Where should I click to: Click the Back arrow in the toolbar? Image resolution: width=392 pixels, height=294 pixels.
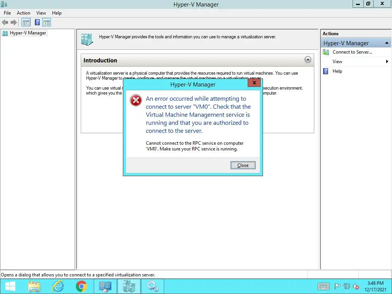point(5,23)
